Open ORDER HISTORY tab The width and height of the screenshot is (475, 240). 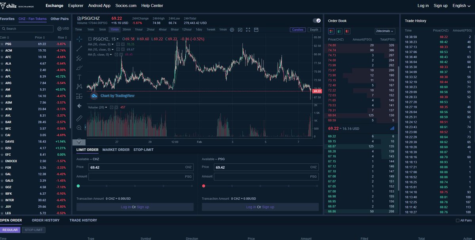coord(46,220)
